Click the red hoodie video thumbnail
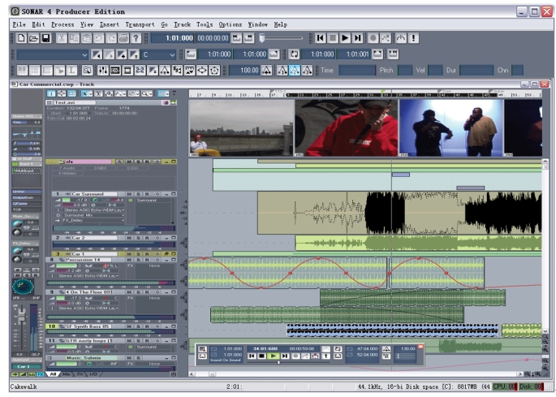 [346, 127]
